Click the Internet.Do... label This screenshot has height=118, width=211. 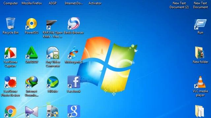(74, 3)
